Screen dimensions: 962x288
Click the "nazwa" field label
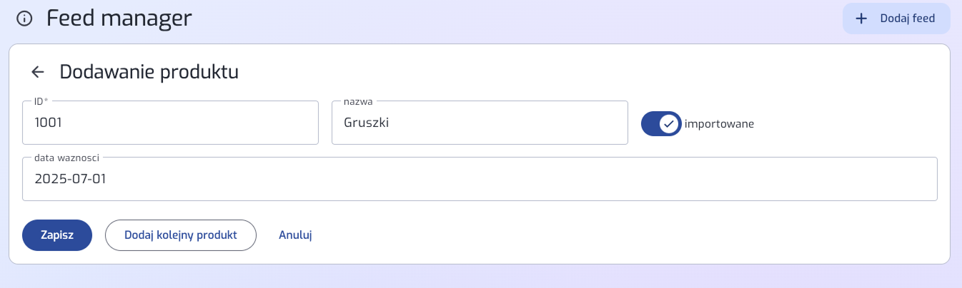[x=358, y=101]
